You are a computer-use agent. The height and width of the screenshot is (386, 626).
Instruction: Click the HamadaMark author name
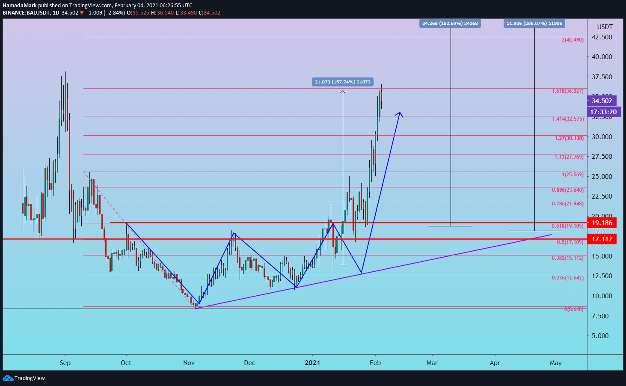20,6
